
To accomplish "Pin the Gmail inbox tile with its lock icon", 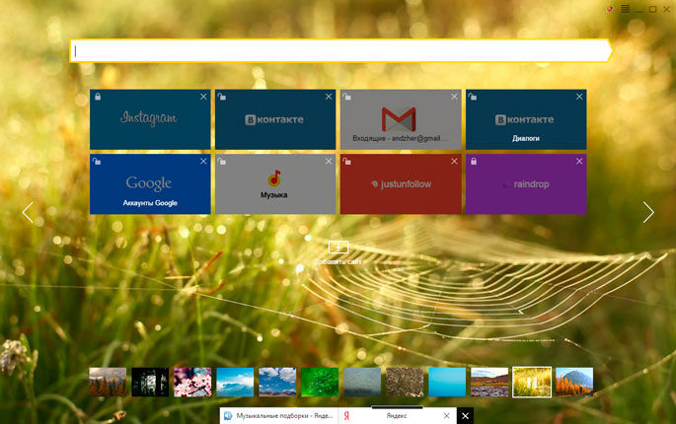I will (x=346, y=97).
